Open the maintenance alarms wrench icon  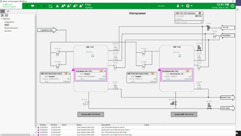[81, 6]
